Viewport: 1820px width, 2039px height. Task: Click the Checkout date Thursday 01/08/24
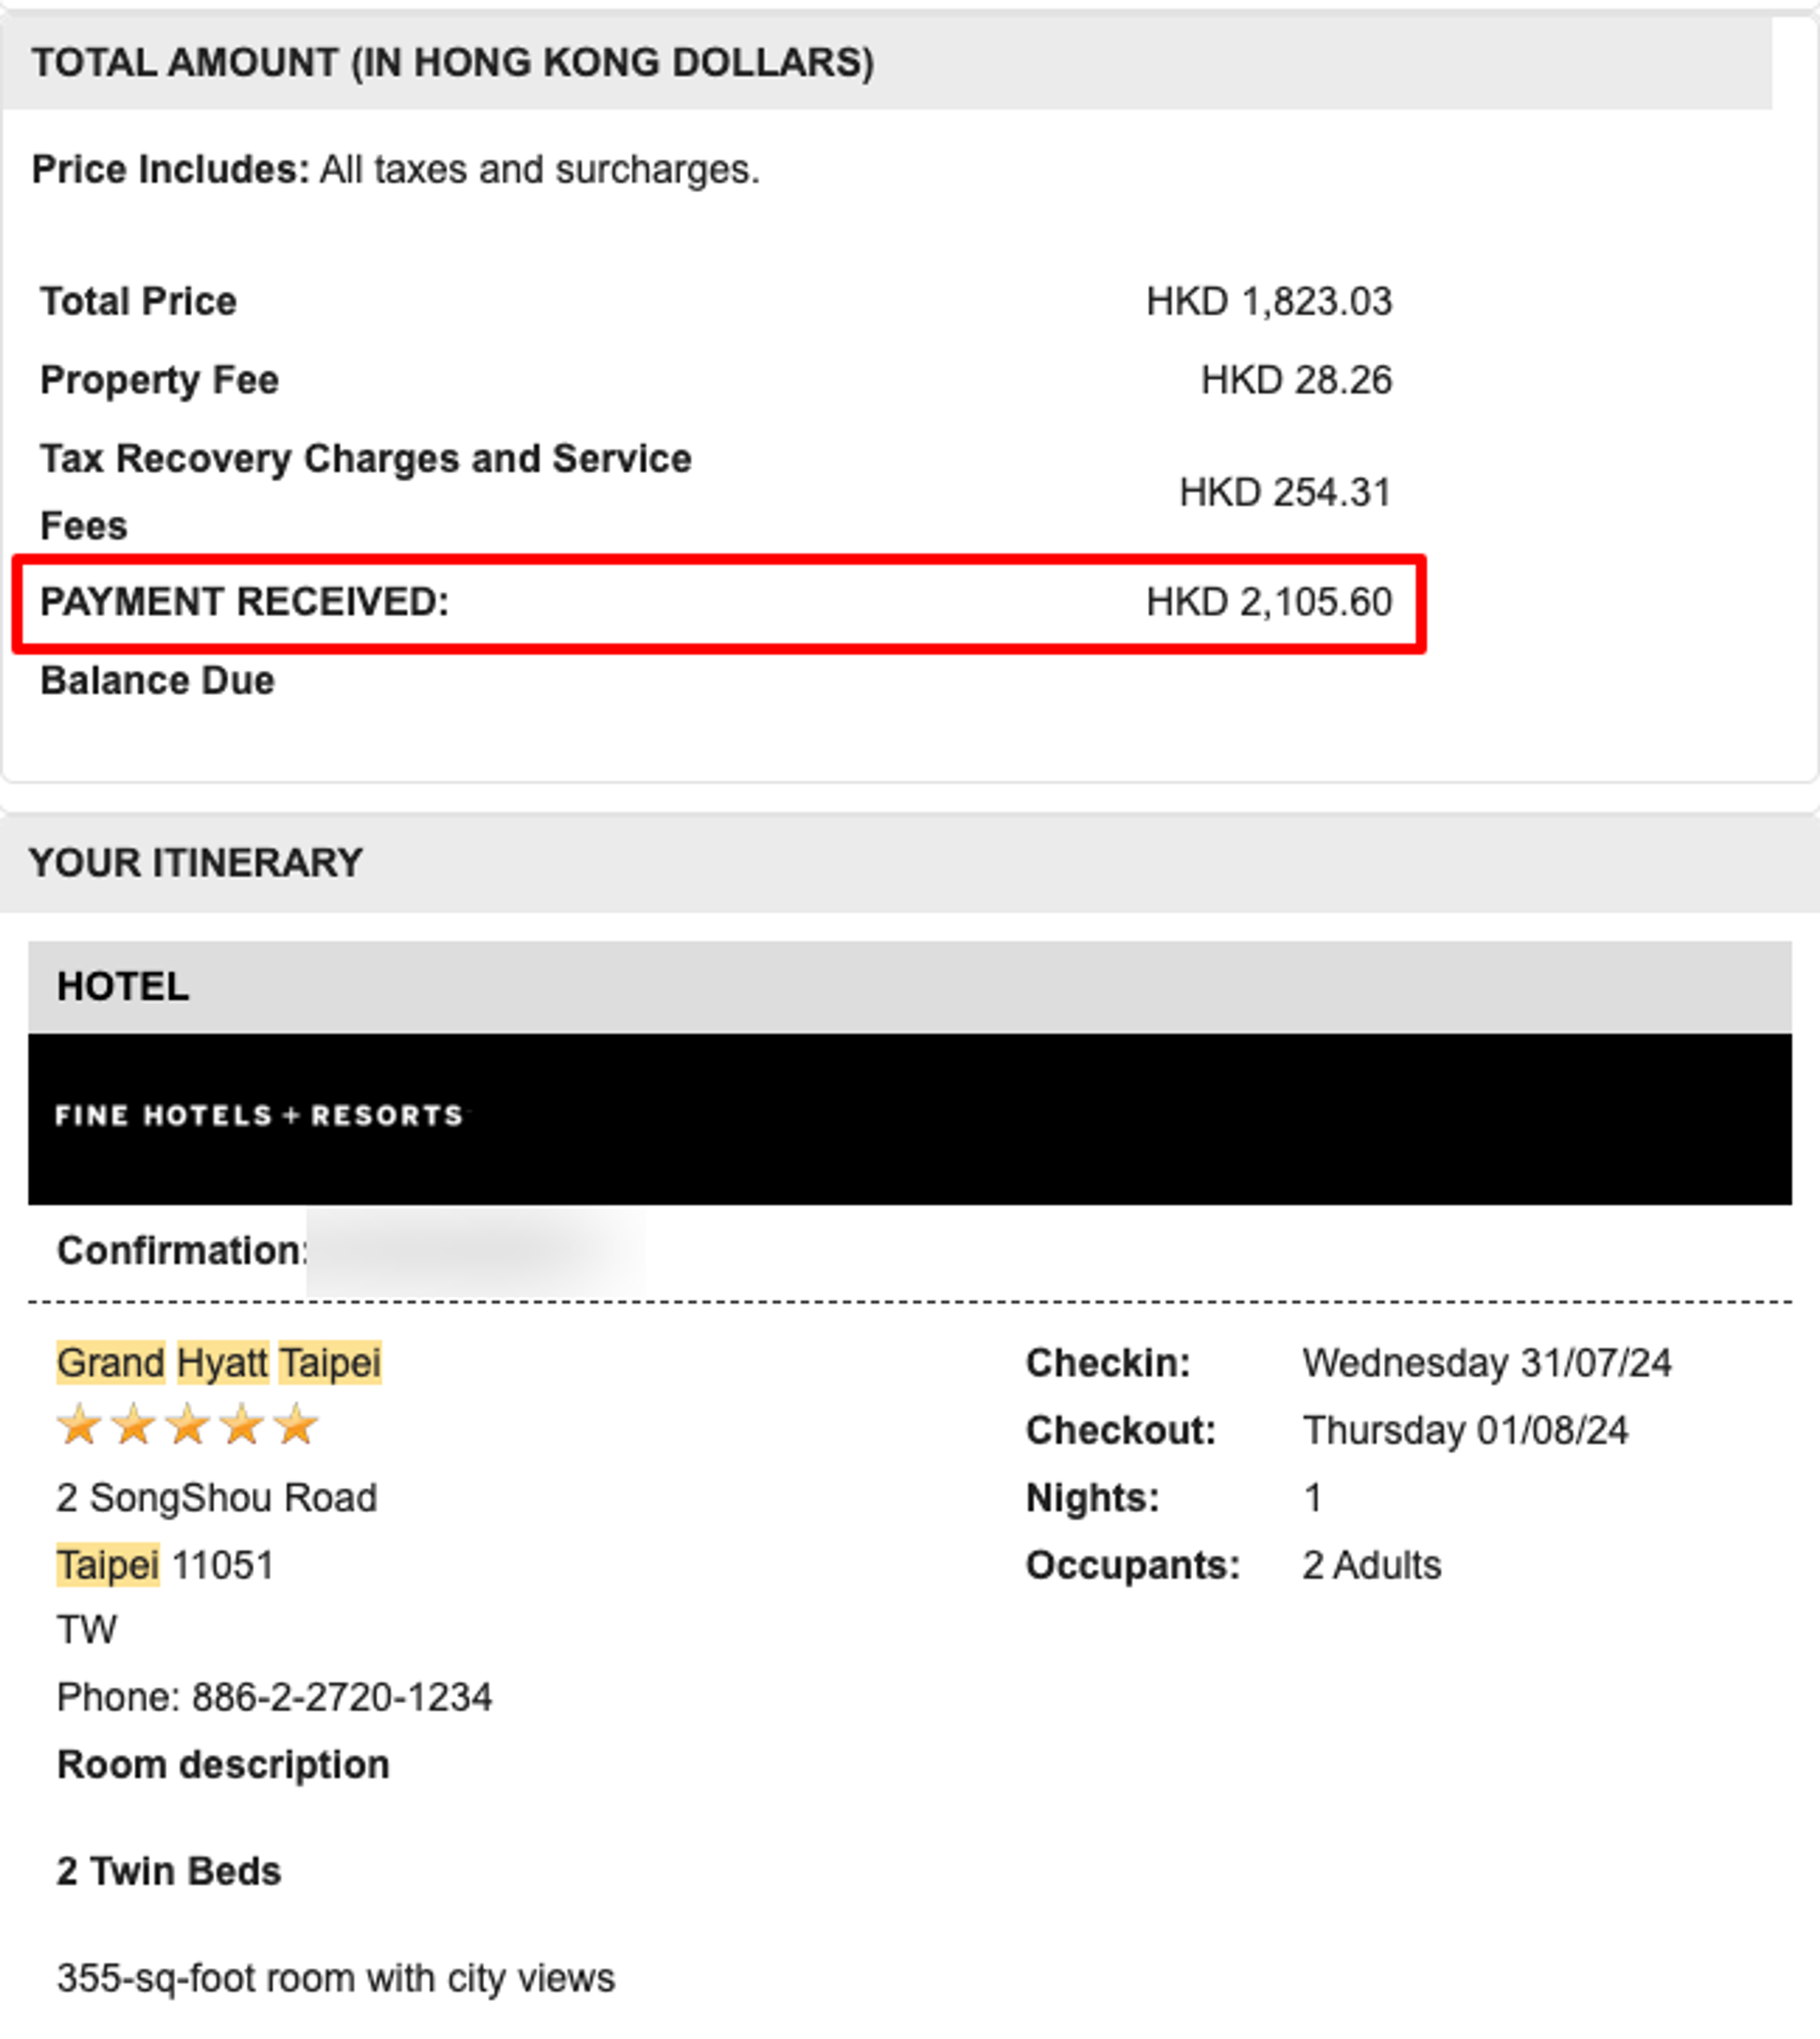[1465, 1430]
